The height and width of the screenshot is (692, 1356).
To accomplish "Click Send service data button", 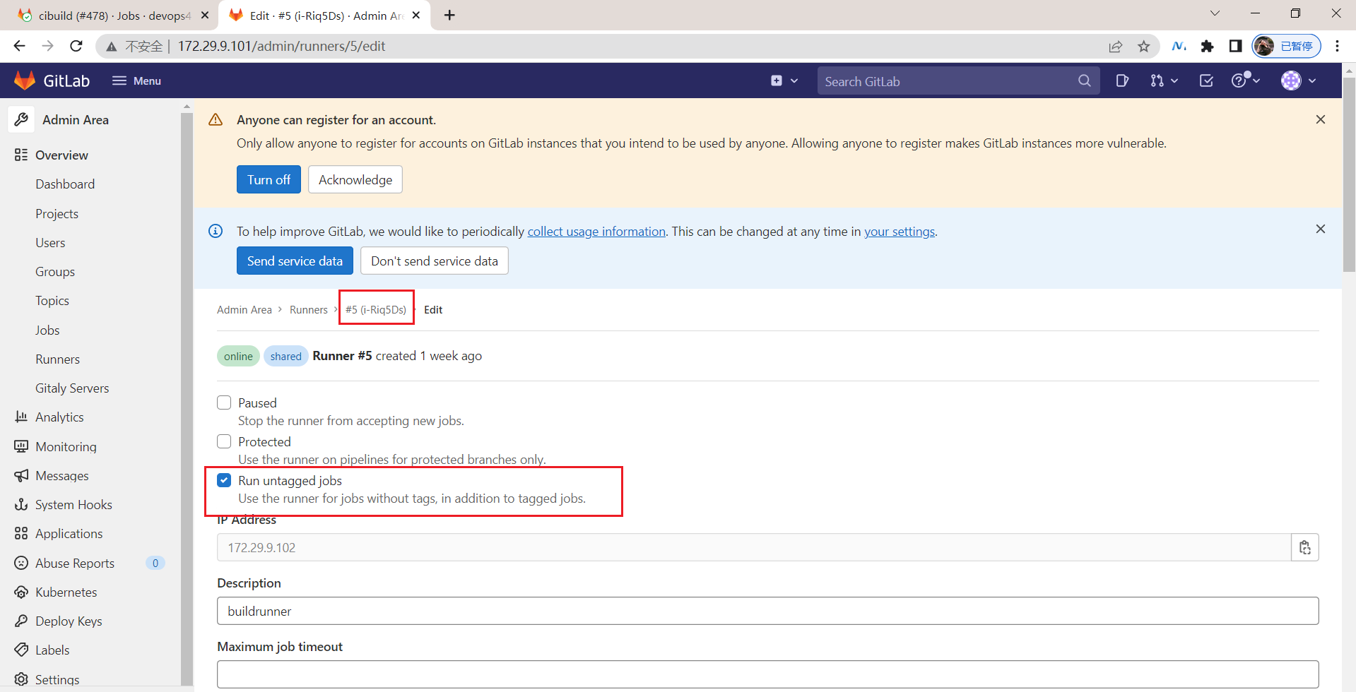I will [x=295, y=261].
